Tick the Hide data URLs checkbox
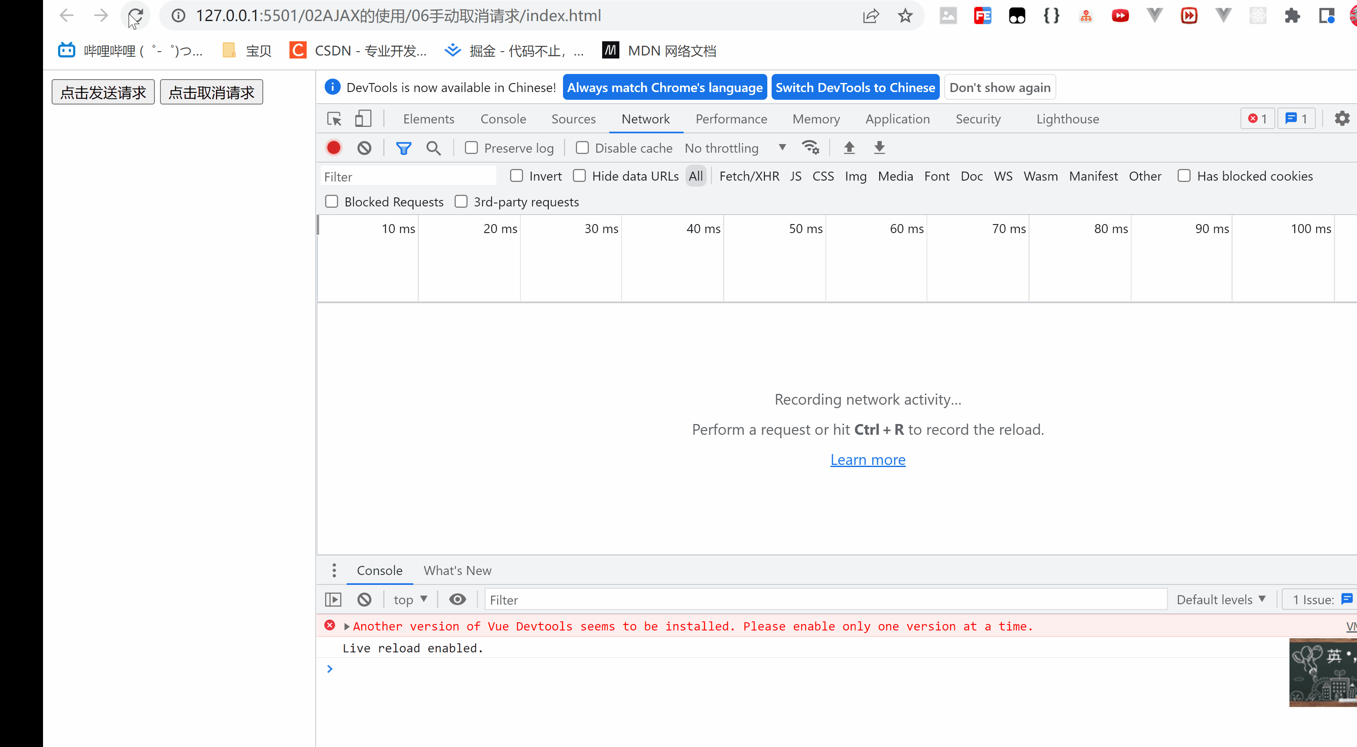This screenshot has height=747, width=1357. 579,176
